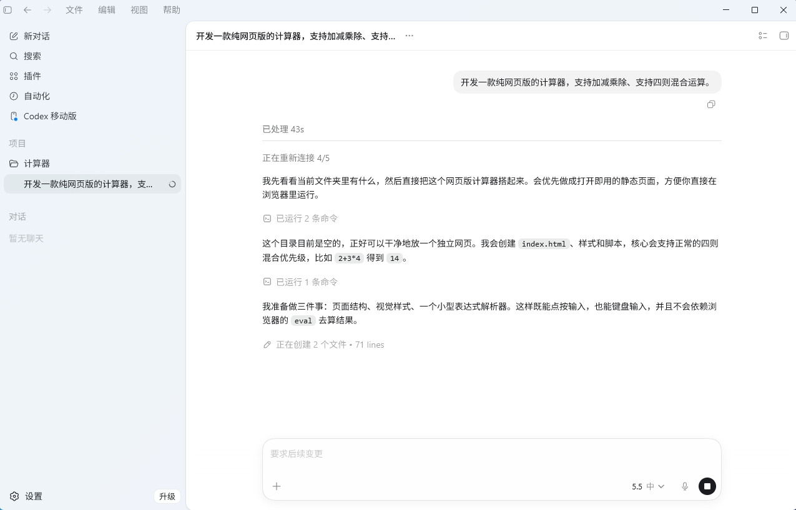Click the 2+3*4 code tag
This screenshot has height=510, width=796.
(350, 258)
